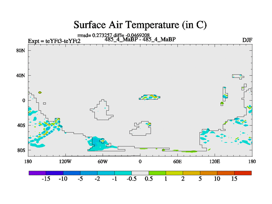This screenshot has height=204, width=272.
Task: Select the colorbar swatch between 2 and 5
Action: 191,173
